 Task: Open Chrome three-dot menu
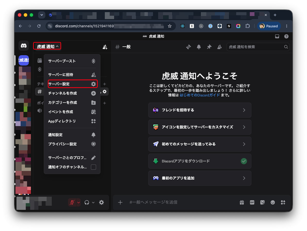click(x=287, y=26)
